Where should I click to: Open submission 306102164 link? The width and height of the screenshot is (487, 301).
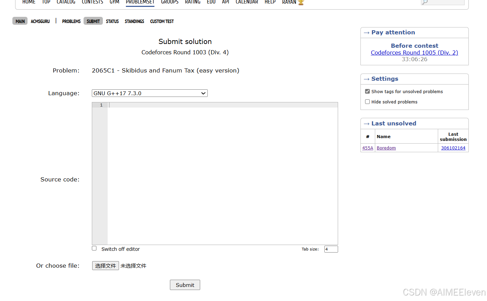(453, 148)
